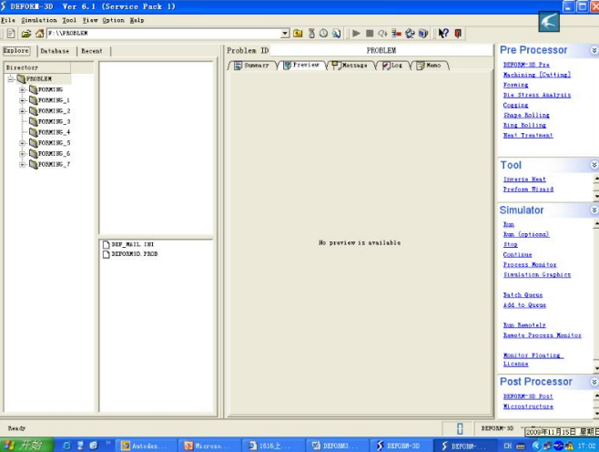
Task: Open the DEFORM-3D Pre link
Action: click(x=526, y=65)
